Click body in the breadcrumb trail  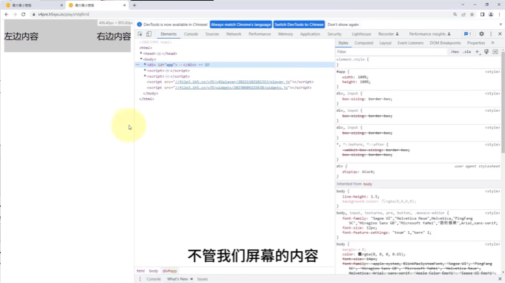tap(153, 271)
